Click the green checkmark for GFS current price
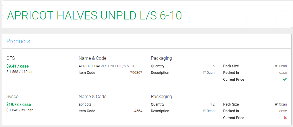The height and width of the screenshot is (127, 293). click(285, 79)
